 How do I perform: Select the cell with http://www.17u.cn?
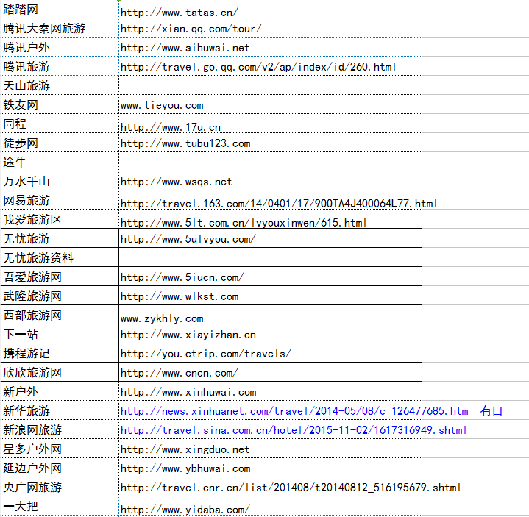pyautogui.click(x=270, y=124)
